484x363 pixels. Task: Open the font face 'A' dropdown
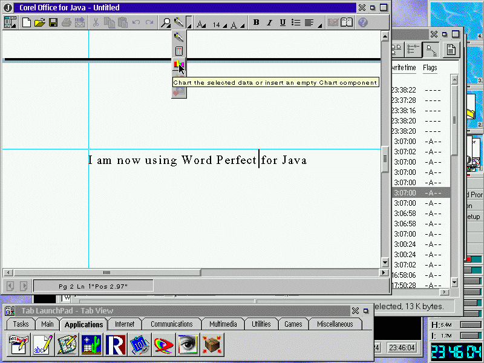point(201,23)
